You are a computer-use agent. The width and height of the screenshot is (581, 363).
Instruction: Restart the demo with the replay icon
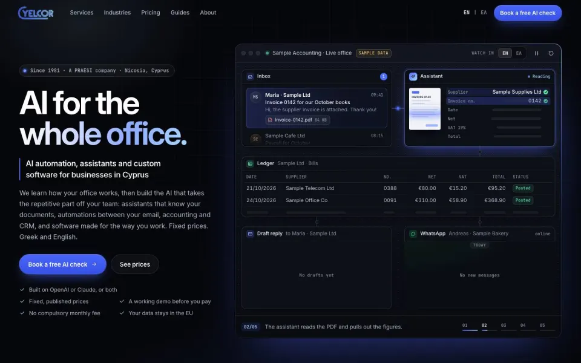[x=551, y=53]
